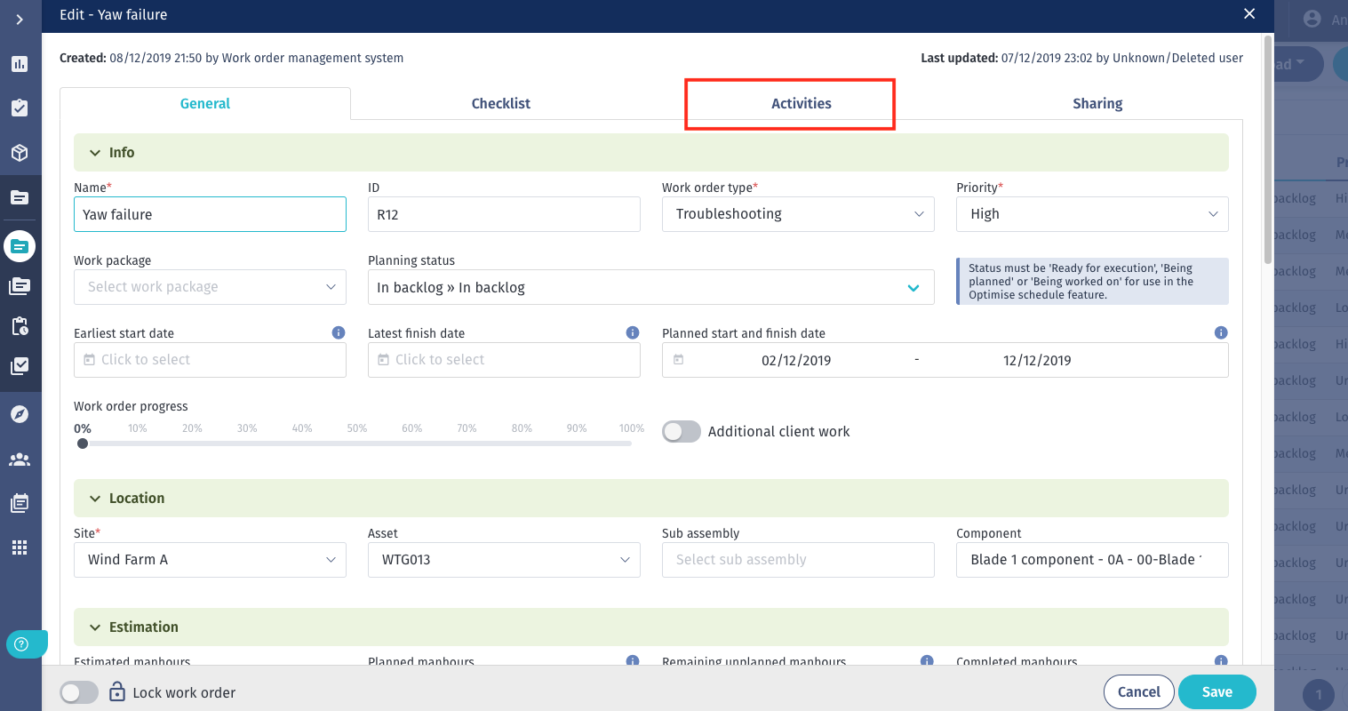Viewport: 1348px width, 711px height.
Task: Click the Cancel button
Action: [1139, 691]
